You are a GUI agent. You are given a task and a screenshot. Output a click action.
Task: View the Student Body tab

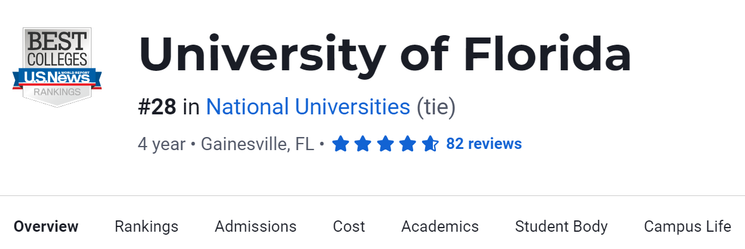point(561,226)
